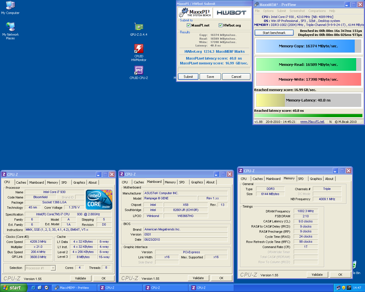The height and width of the screenshot is (292, 365).
Task: Click the Southbridge 82801JR (ICH10R) field
Action: pyautogui.click(x=186, y=210)
